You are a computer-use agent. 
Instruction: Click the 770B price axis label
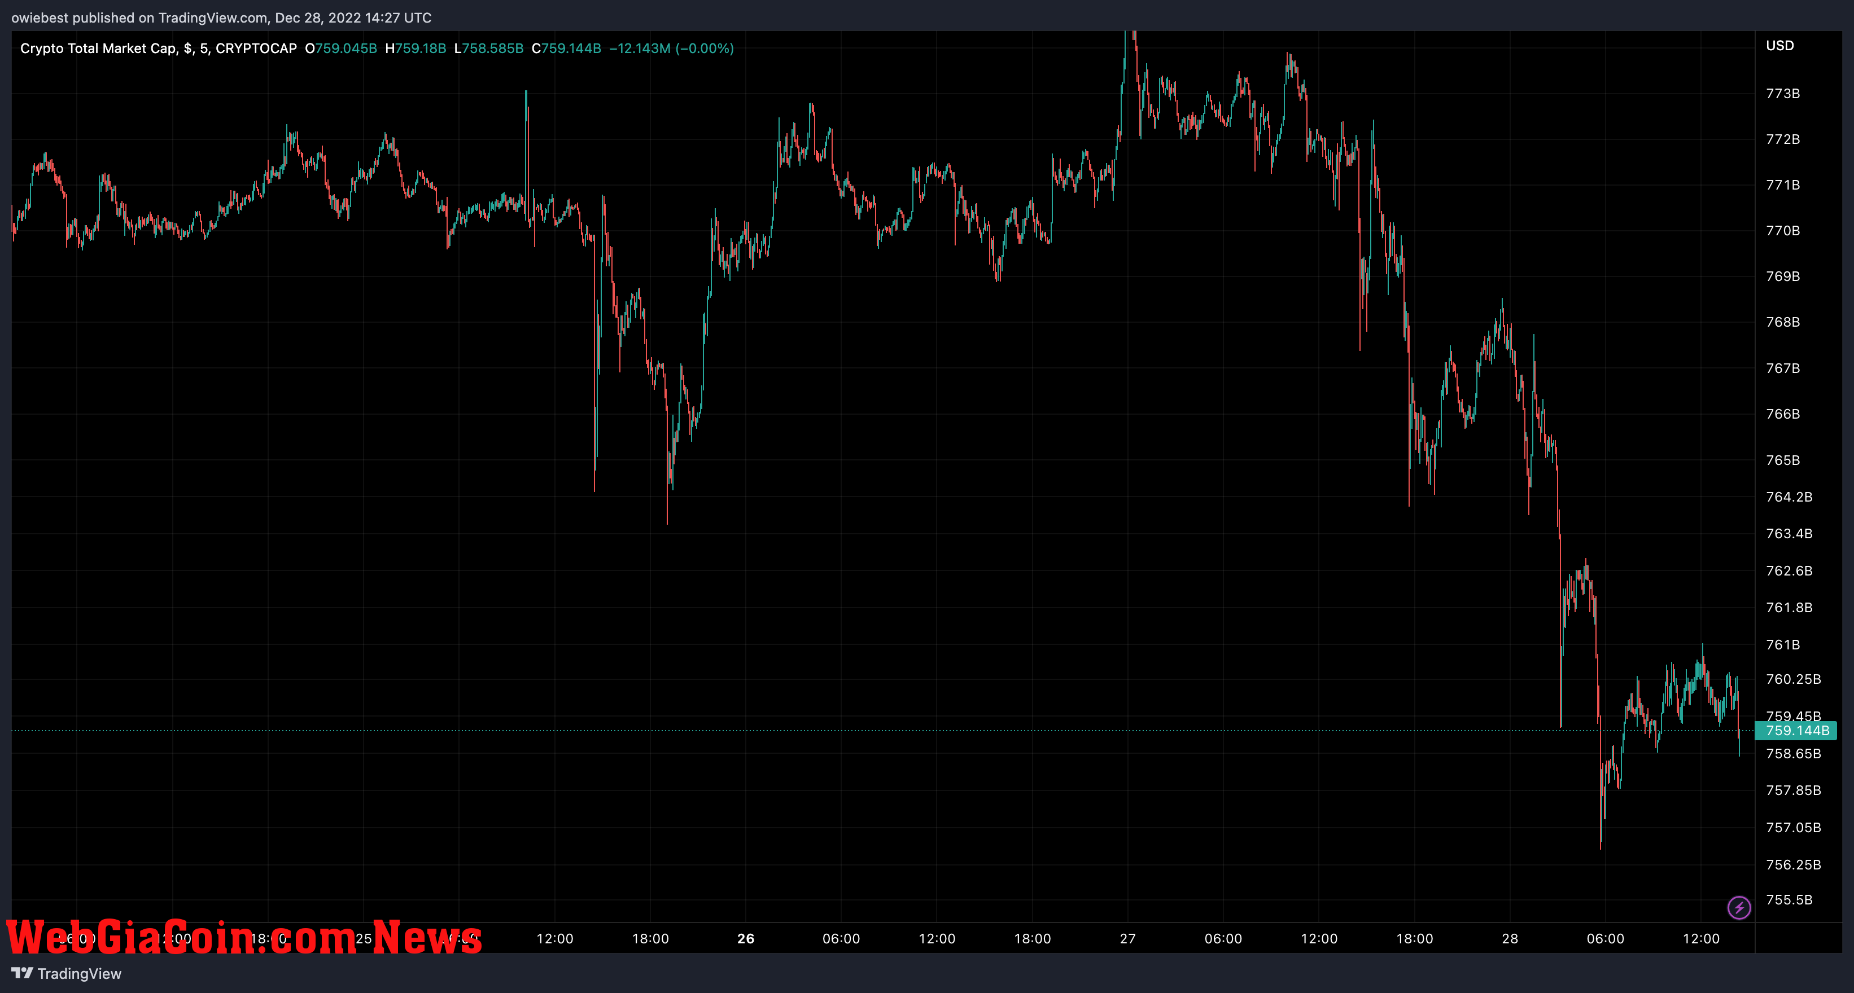(1783, 231)
